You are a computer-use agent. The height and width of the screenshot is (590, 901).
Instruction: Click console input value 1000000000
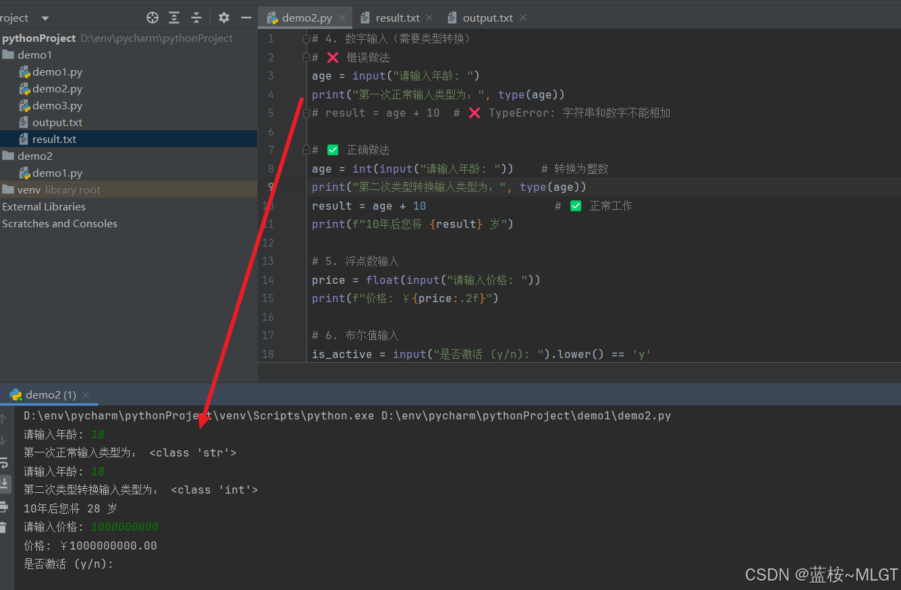[125, 527]
